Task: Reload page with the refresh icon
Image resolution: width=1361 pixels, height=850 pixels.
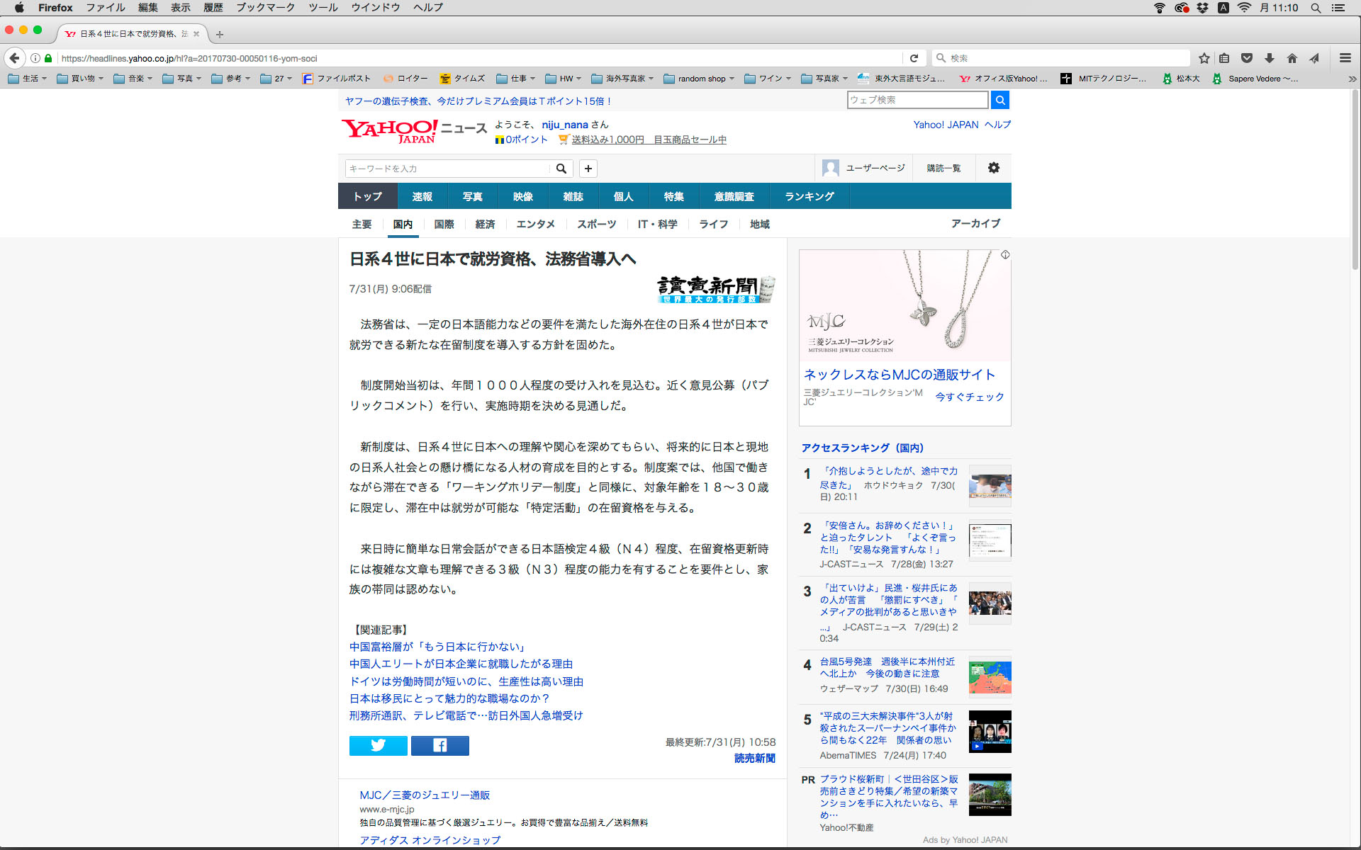Action: (x=914, y=58)
